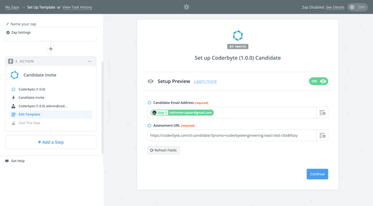
Task: Click the Zapier loading logo in header
Action: 186,7
